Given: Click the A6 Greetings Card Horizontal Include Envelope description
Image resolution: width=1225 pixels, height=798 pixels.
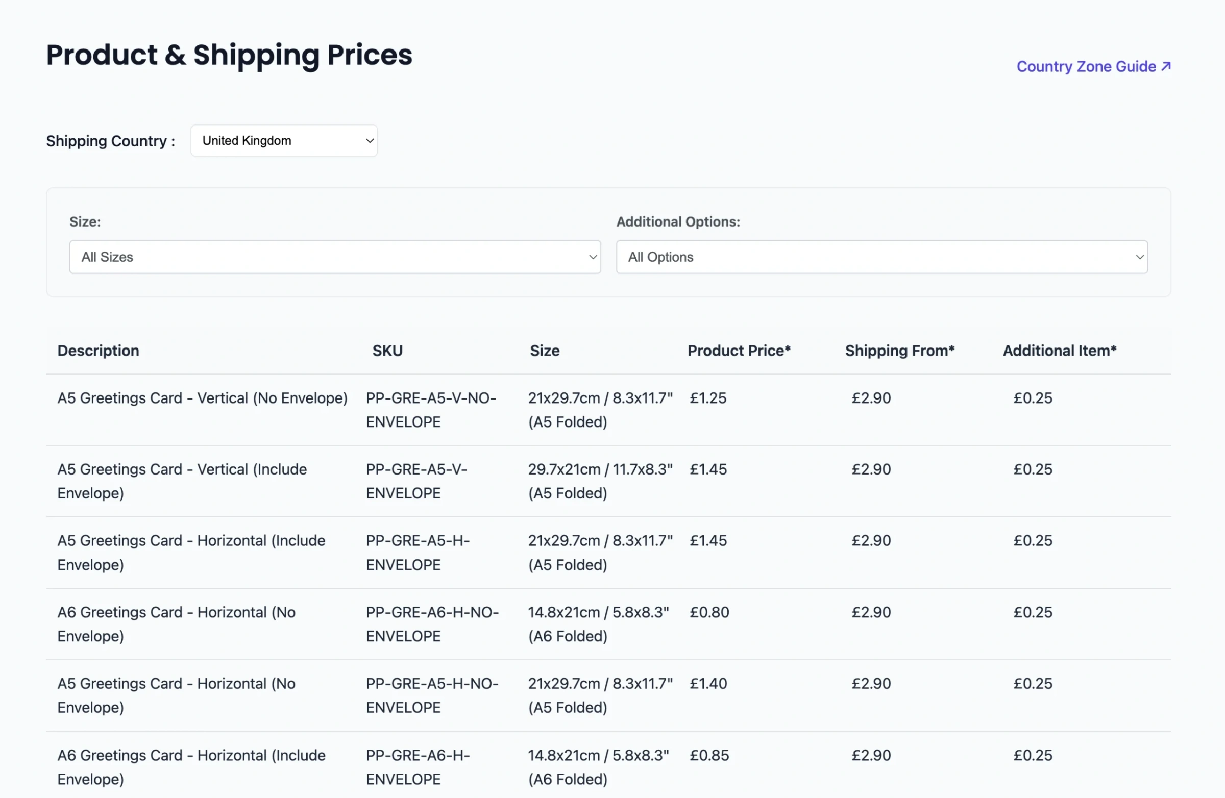Looking at the screenshot, I should [191, 766].
